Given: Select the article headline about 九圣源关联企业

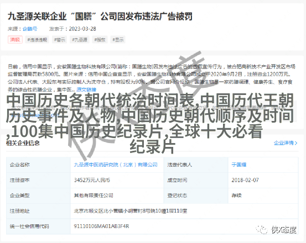Looking at the screenshot, I should [x=100, y=16].
